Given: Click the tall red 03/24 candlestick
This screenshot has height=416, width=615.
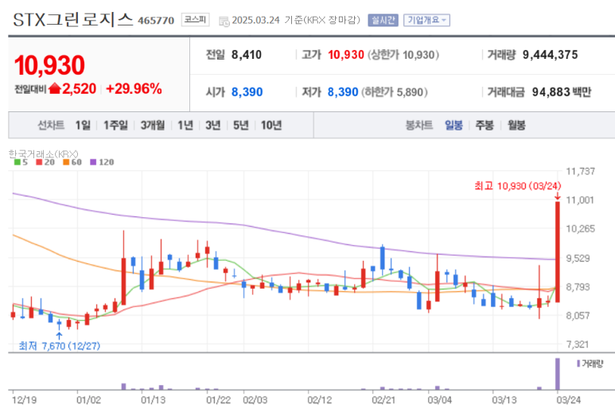Looking at the screenshot, I should click(558, 251).
